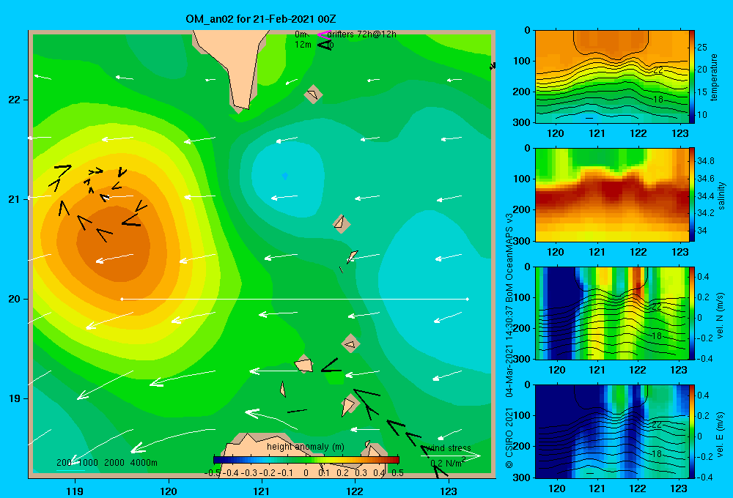Select the wind stress scale arrow in legend
The image size is (733, 498).
pos(451,456)
